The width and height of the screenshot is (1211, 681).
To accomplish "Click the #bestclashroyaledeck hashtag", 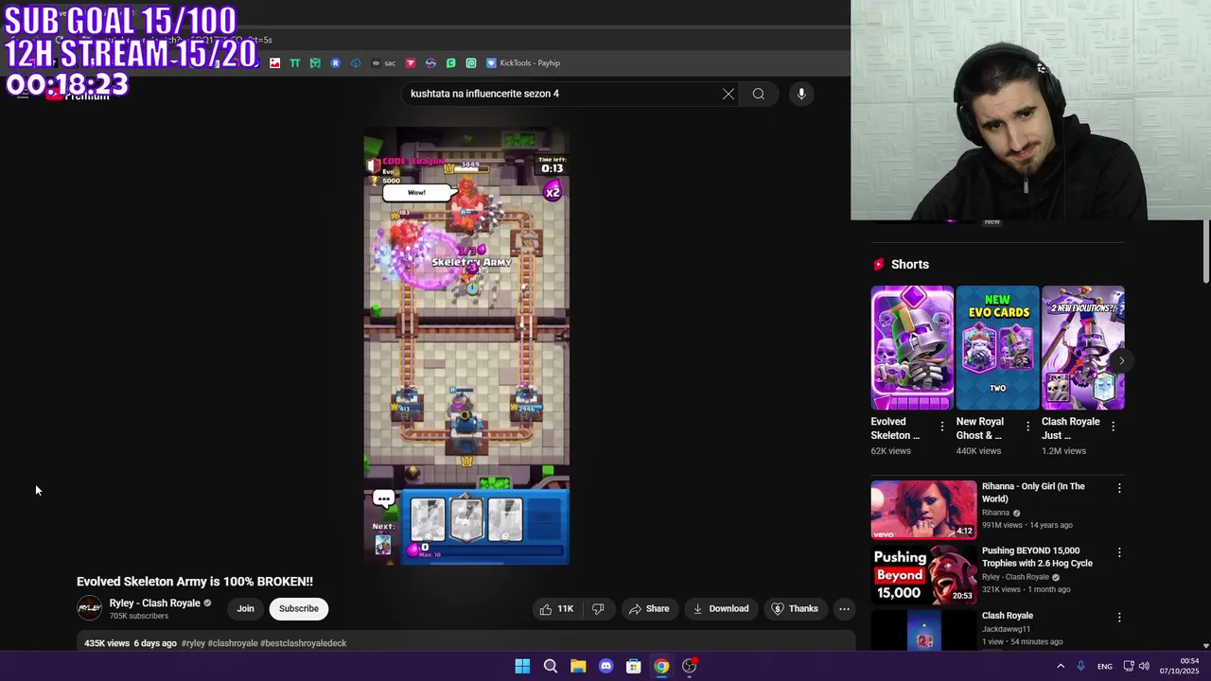I will pos(304,643).
